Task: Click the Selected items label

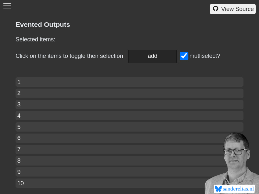Action: [35, 39]
